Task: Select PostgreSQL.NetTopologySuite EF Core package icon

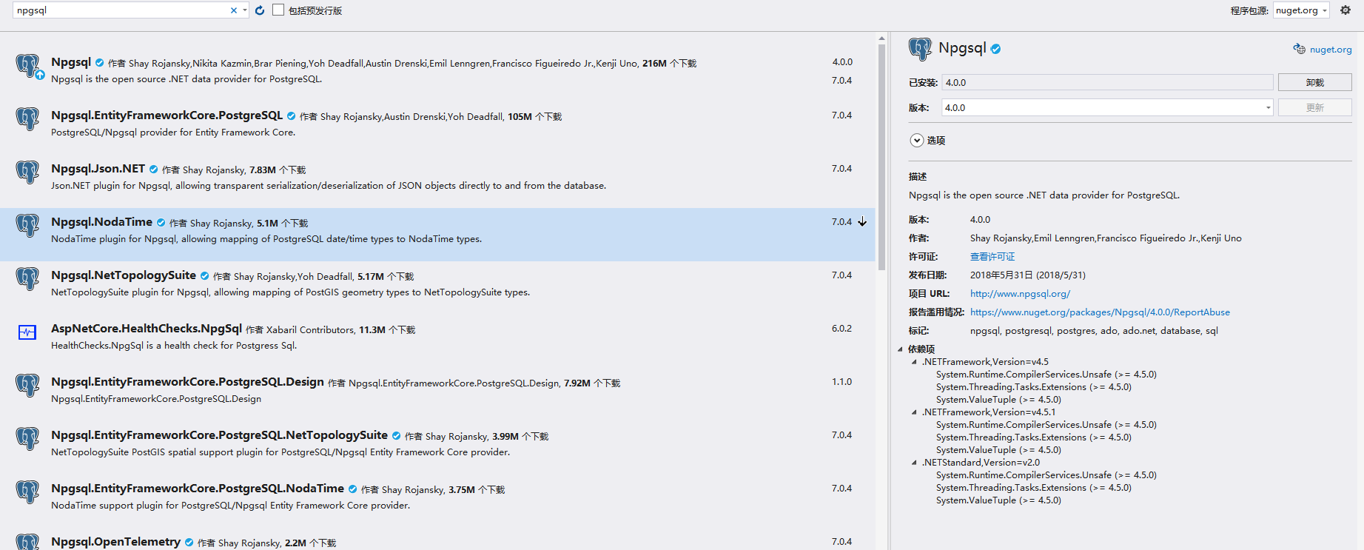Action: [27, 438]
